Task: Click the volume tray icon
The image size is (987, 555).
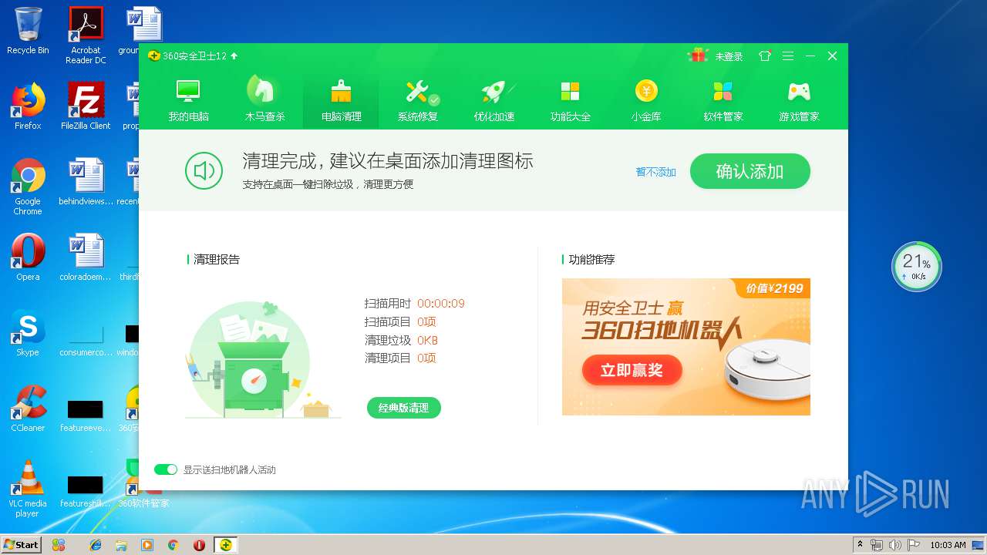Action: click(895, 545)
